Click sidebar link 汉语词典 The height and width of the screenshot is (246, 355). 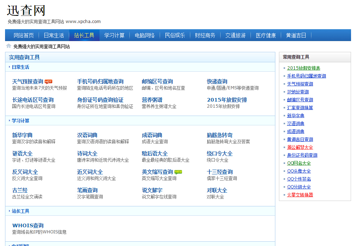(296, 124)
